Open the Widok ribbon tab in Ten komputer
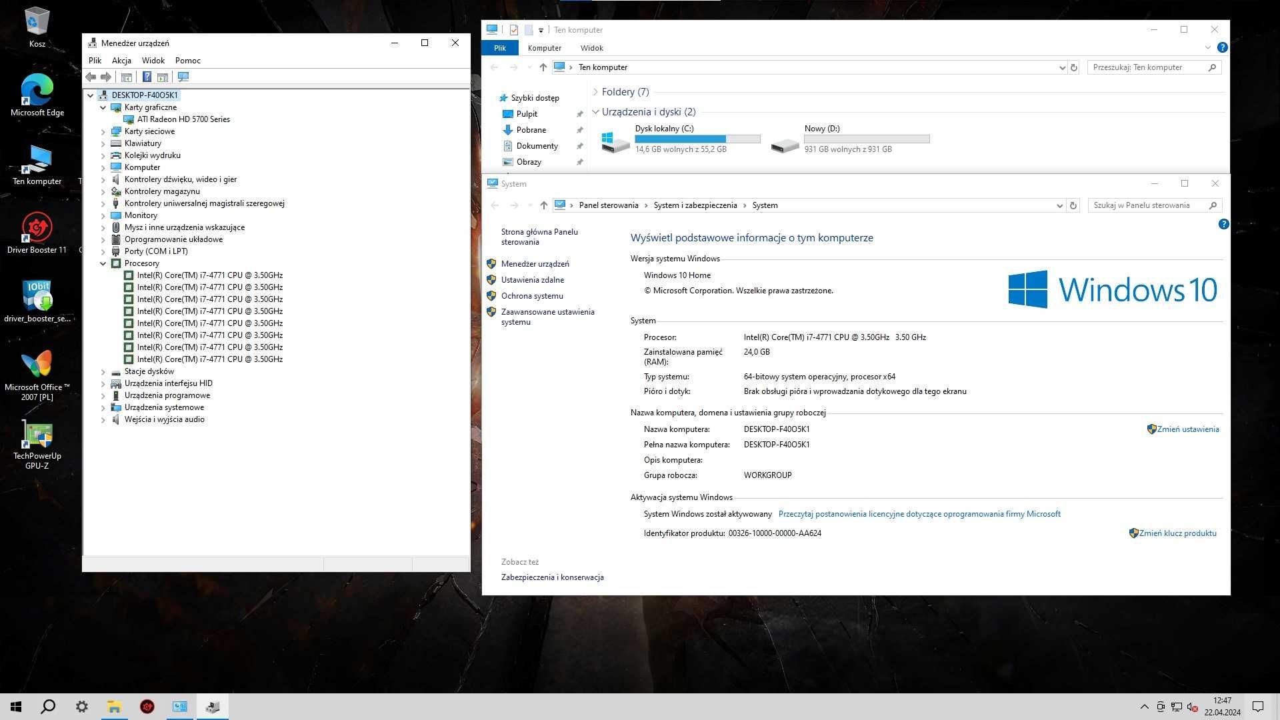 pyautogui.click(x=591, y=48)
